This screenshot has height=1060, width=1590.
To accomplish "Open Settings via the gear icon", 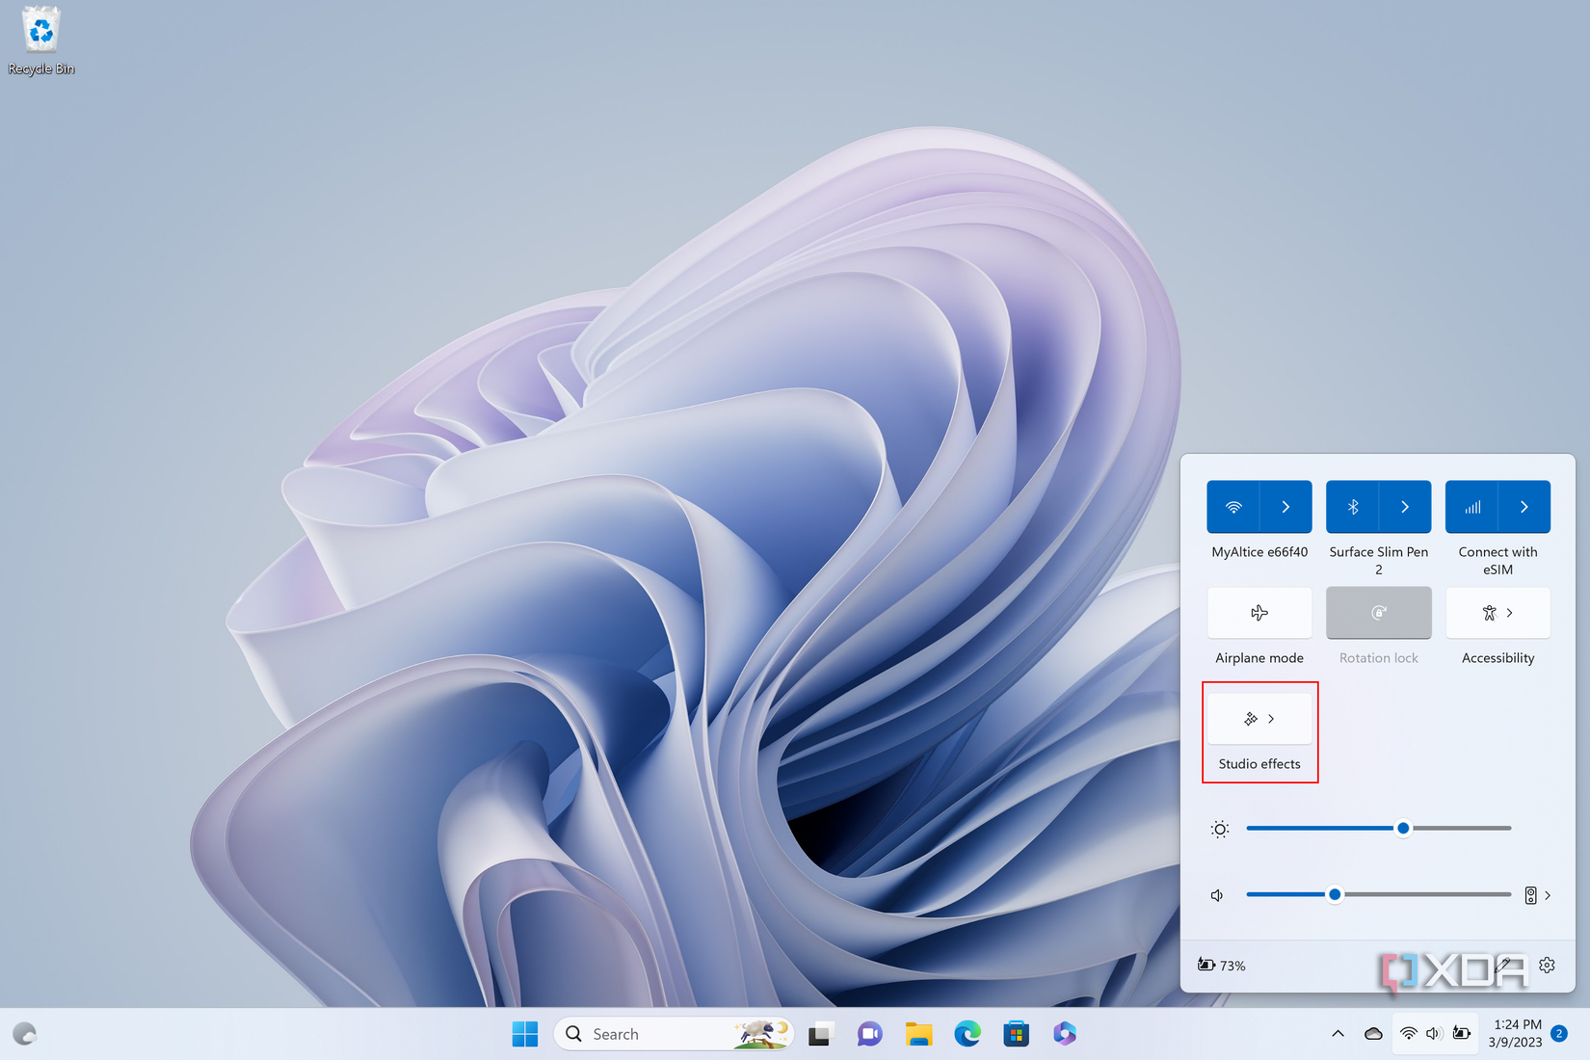I will 1546,965.
